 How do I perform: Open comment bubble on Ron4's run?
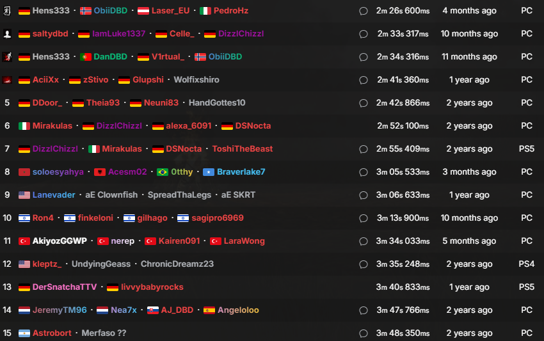pos(364,218)
